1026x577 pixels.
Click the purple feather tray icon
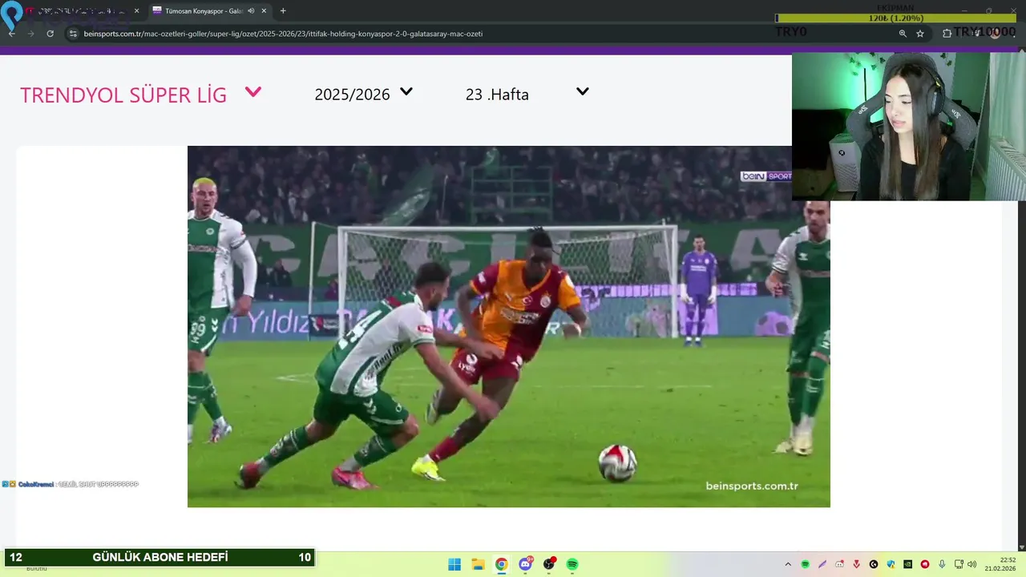pyautogui.click(x=822, y=564)
